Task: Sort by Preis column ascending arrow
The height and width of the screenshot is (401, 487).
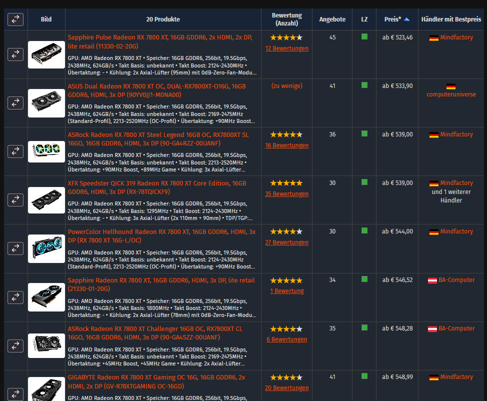Action: pos(406,19)
